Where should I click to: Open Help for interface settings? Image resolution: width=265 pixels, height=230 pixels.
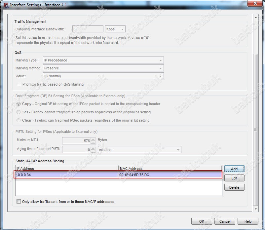pyautogui.click(x=248, y=221)
